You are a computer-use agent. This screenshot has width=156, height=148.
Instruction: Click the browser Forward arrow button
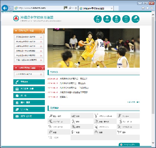(x=11, y=8)
